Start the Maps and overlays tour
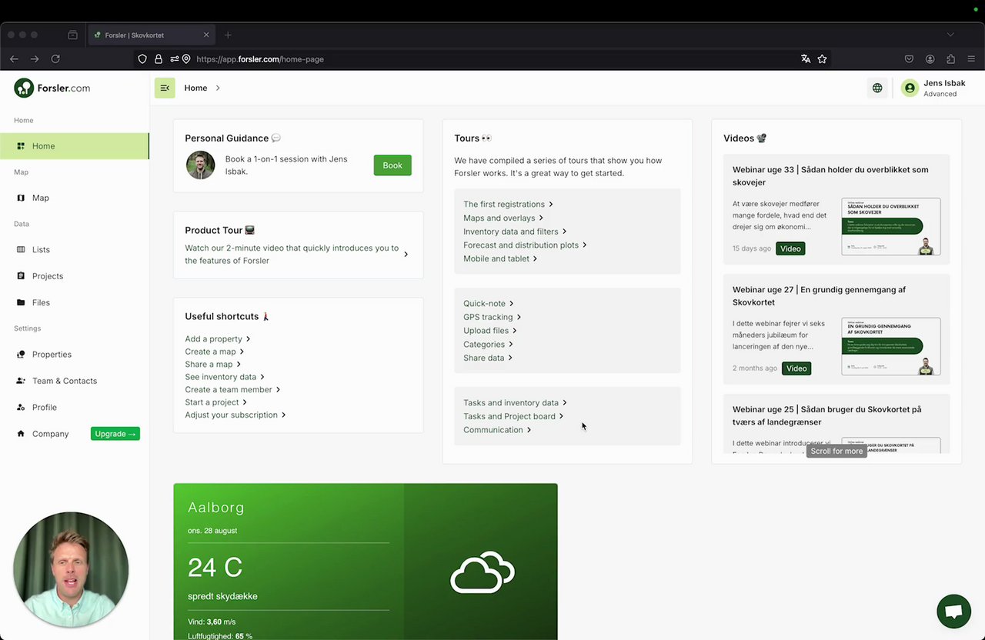985x640 pixels. (x=503, y=218)
